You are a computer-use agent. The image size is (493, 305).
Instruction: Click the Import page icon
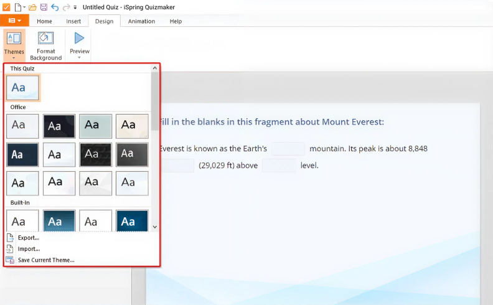[x=10, y=249]
